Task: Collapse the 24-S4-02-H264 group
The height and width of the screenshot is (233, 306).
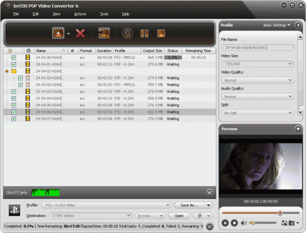Action: click(7, 71)
